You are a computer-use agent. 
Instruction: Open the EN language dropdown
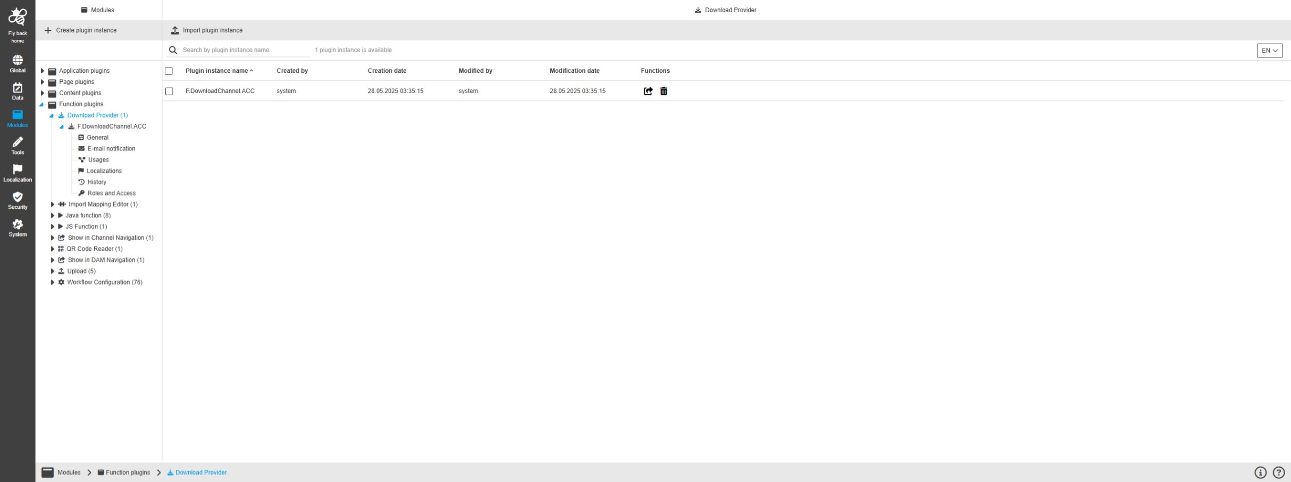[x=1270, y=50]
